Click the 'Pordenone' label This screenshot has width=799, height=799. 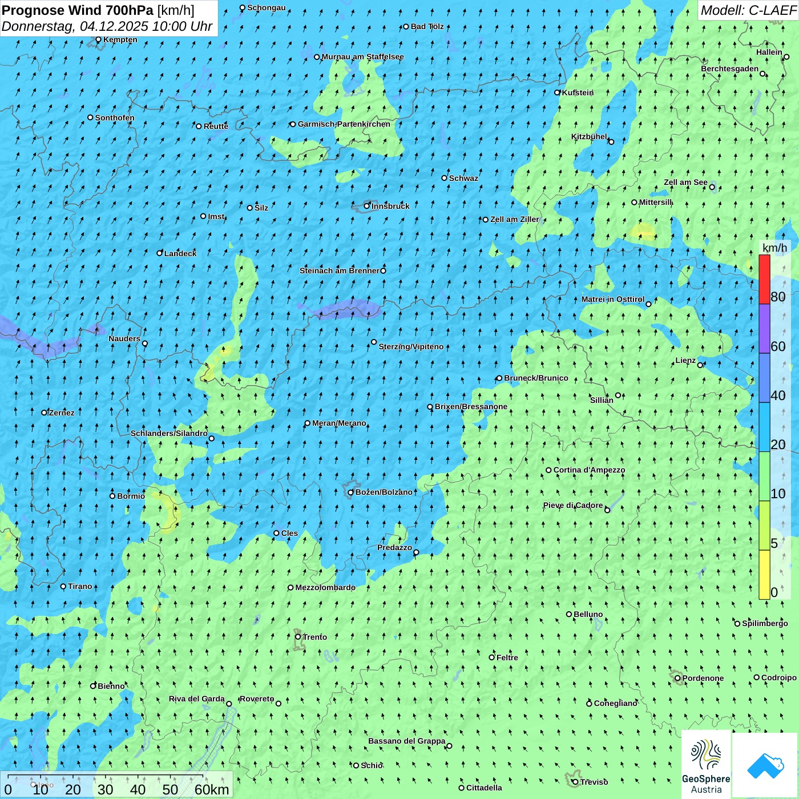(x=703, y=678)
